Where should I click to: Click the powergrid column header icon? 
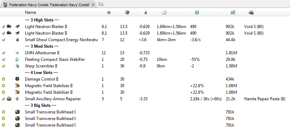[x=127, y=12]
